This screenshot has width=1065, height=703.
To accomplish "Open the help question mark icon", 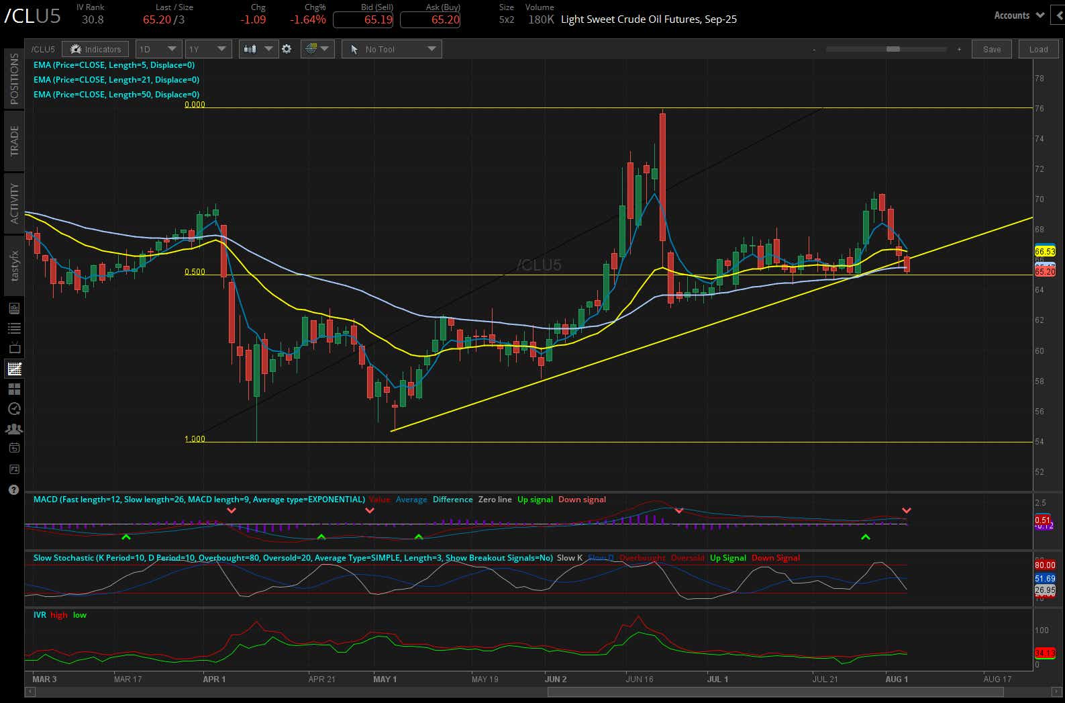I will click(13, 489).
